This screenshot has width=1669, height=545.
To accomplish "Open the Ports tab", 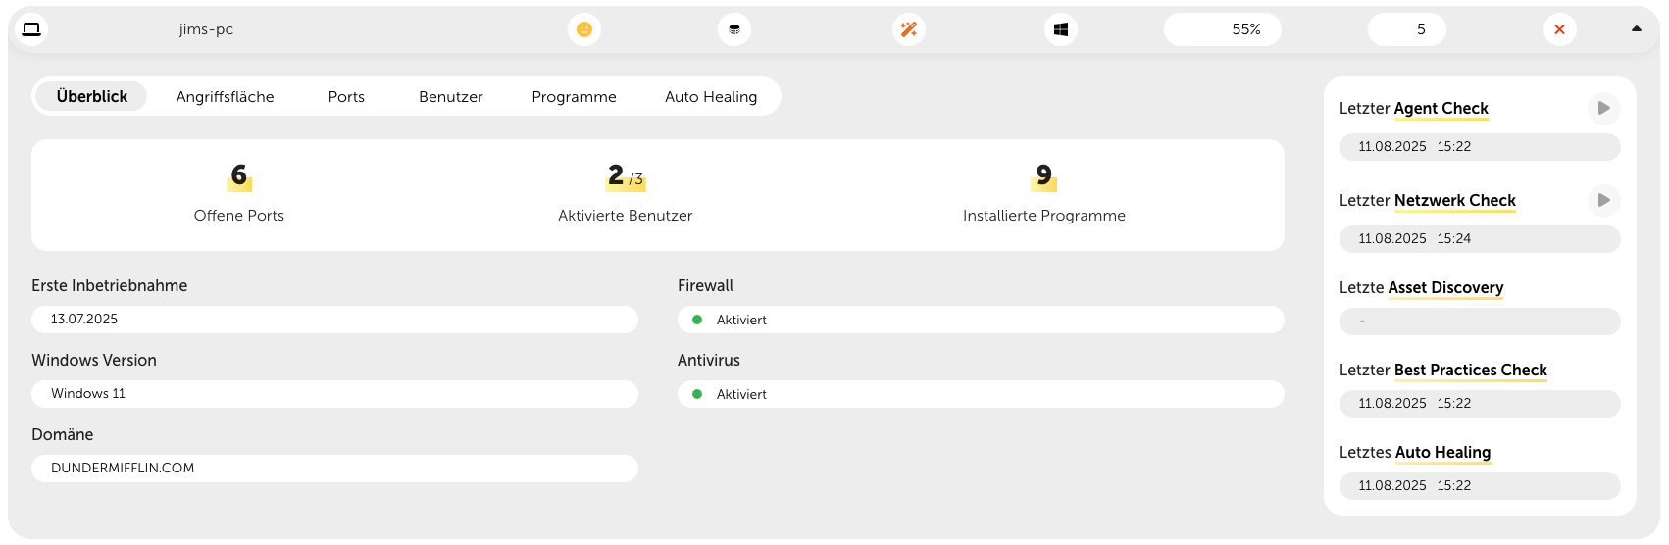I will (346, 97).
